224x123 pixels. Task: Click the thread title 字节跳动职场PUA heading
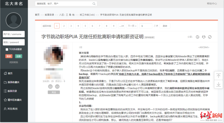92,37
